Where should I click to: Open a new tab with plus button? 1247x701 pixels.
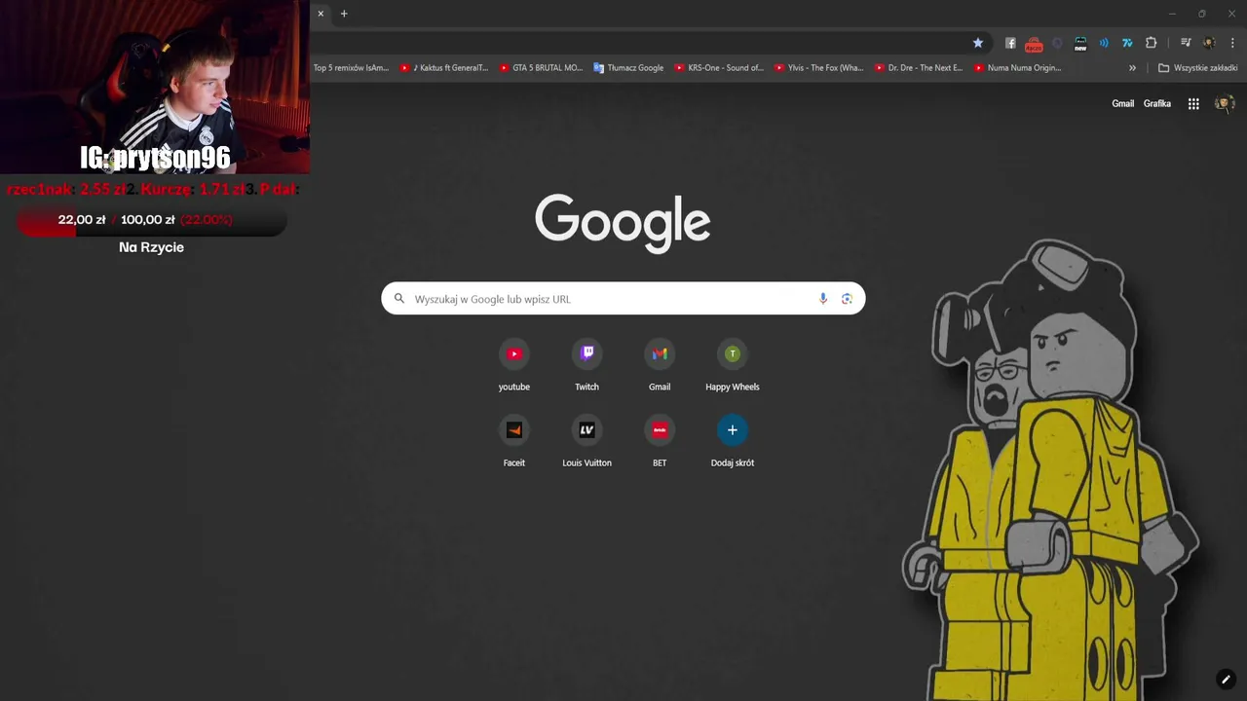point(344,14)
